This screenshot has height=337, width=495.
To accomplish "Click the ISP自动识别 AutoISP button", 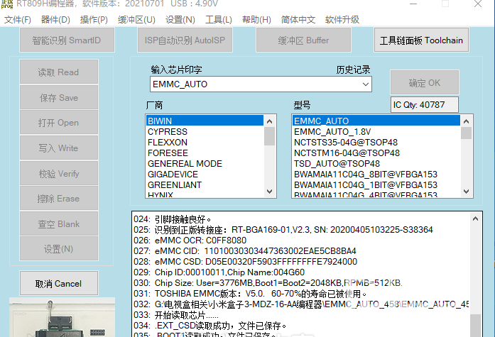I will (185, 40).
